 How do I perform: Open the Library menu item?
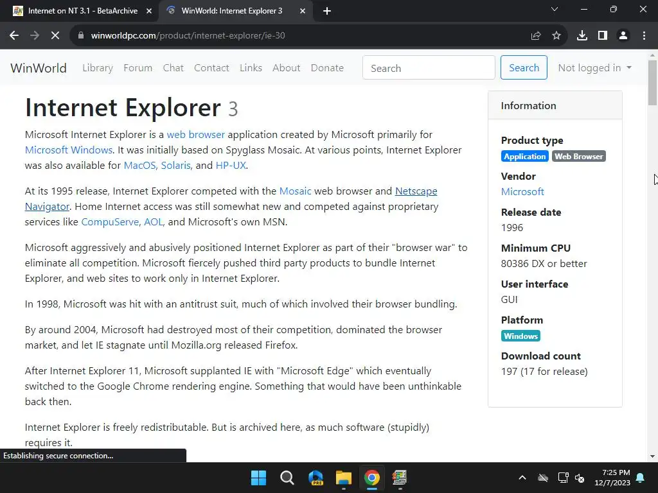tap(98, 68)
